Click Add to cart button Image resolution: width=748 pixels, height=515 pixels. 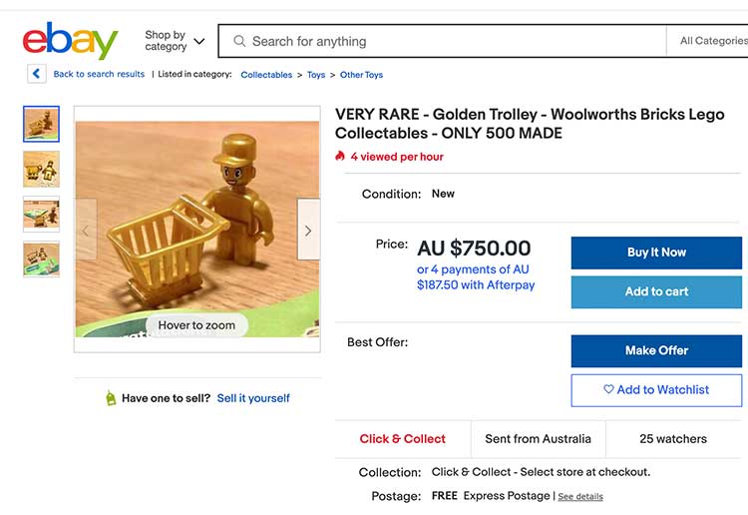pyautogui.click(x=656, y=292)
